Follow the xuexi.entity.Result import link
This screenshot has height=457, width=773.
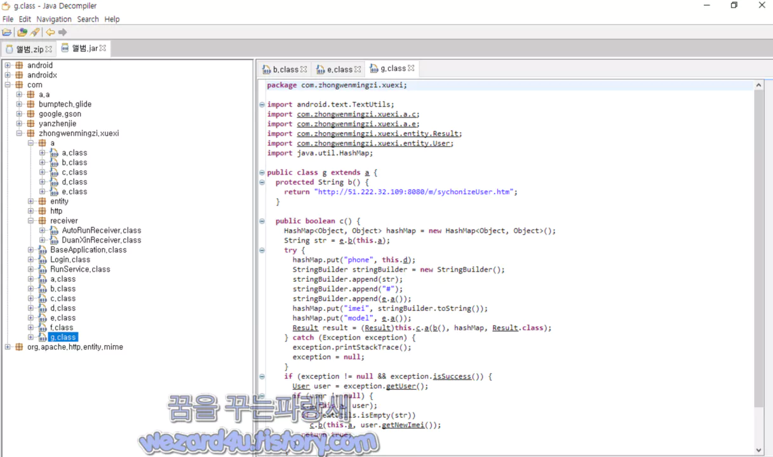[379, 133]
